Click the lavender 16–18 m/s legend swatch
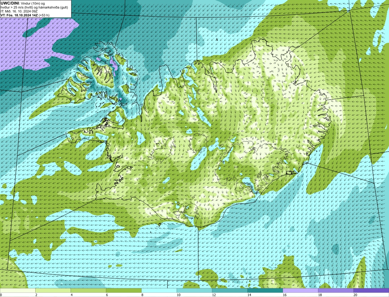This screenshot has height=297, width=389. [x=301, y=290]
